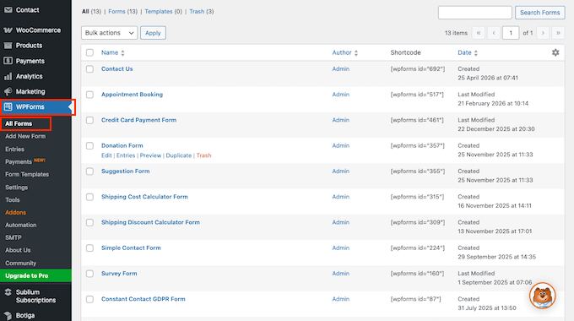The image size is (574, 321).
Task: Click Preview under Donation Form
Action: tap(150, 155)
